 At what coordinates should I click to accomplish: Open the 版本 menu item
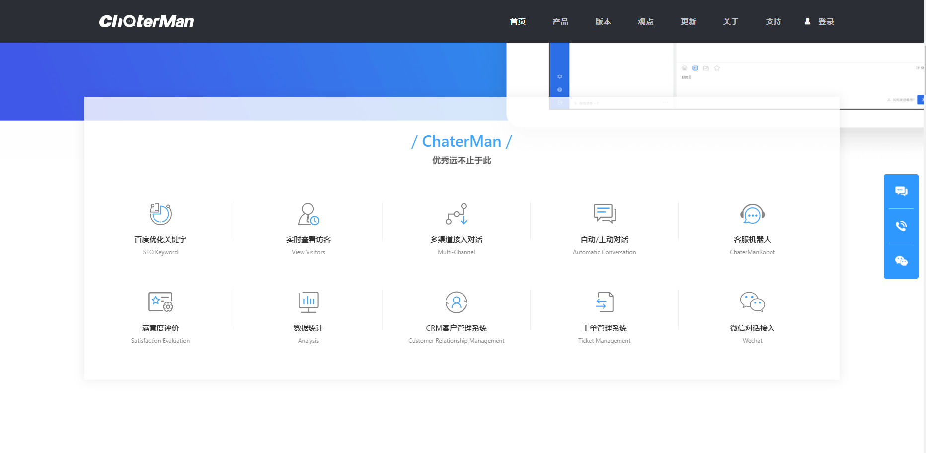pos(603,21)
